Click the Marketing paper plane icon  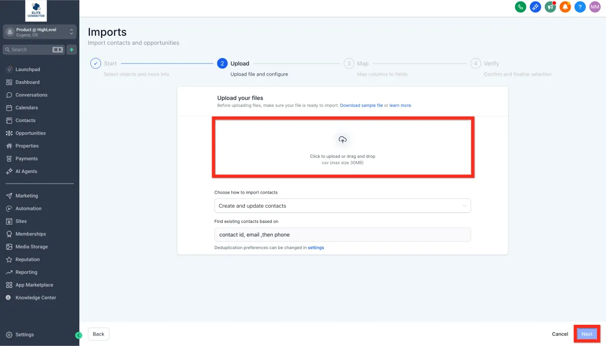click(9, 196)
